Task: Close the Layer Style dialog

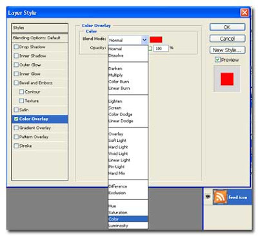Action: [244, 13]
